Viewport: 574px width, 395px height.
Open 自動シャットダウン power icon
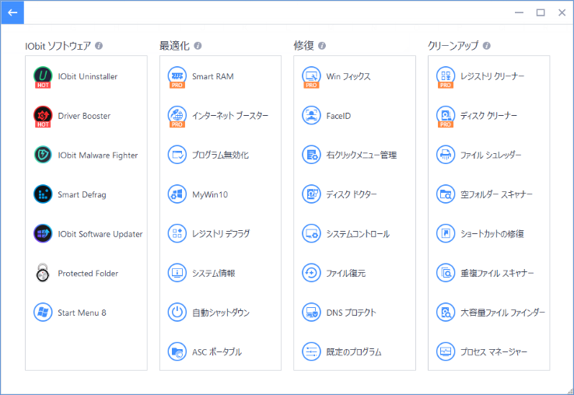coord(177,313)
